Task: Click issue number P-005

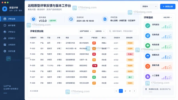Action: coord(33,66)
